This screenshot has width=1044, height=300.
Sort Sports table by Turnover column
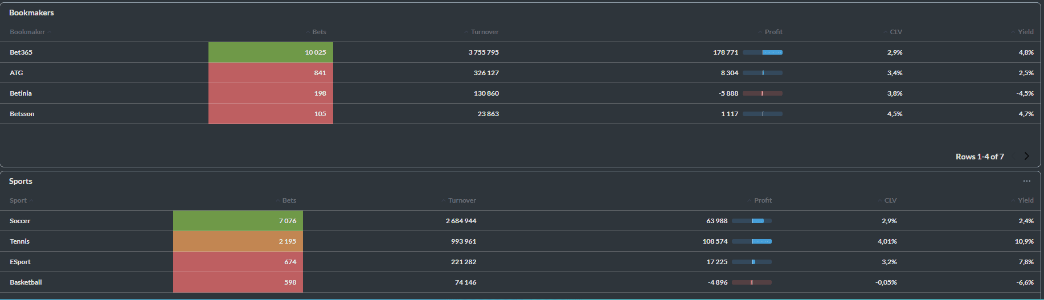[461, 200]
